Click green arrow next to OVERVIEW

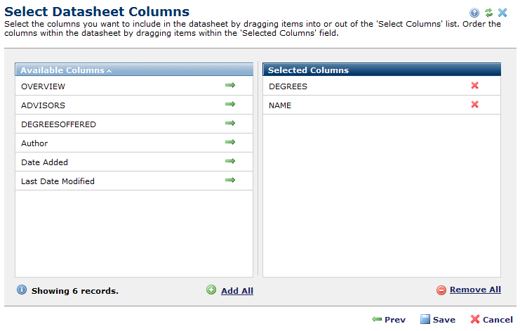coord(229,86)
